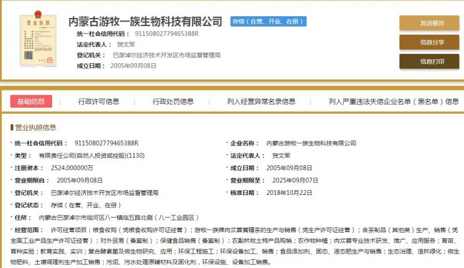Image resolution: width=464 pixels, height=268 pixels.
Task: Click the license section 法定代表人 value 贺文军
Action: pos(281,155)
